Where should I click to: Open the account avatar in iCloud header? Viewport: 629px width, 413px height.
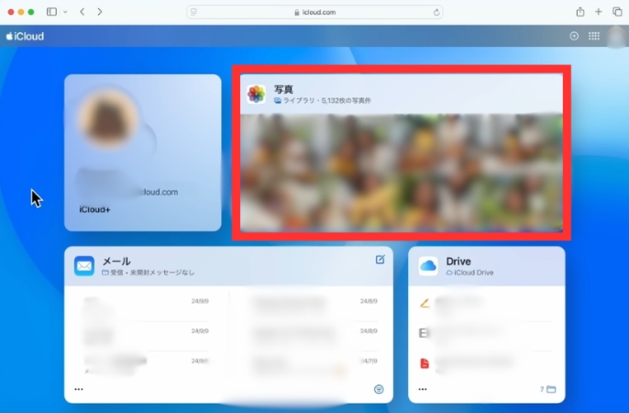click(x=616, y=37)
